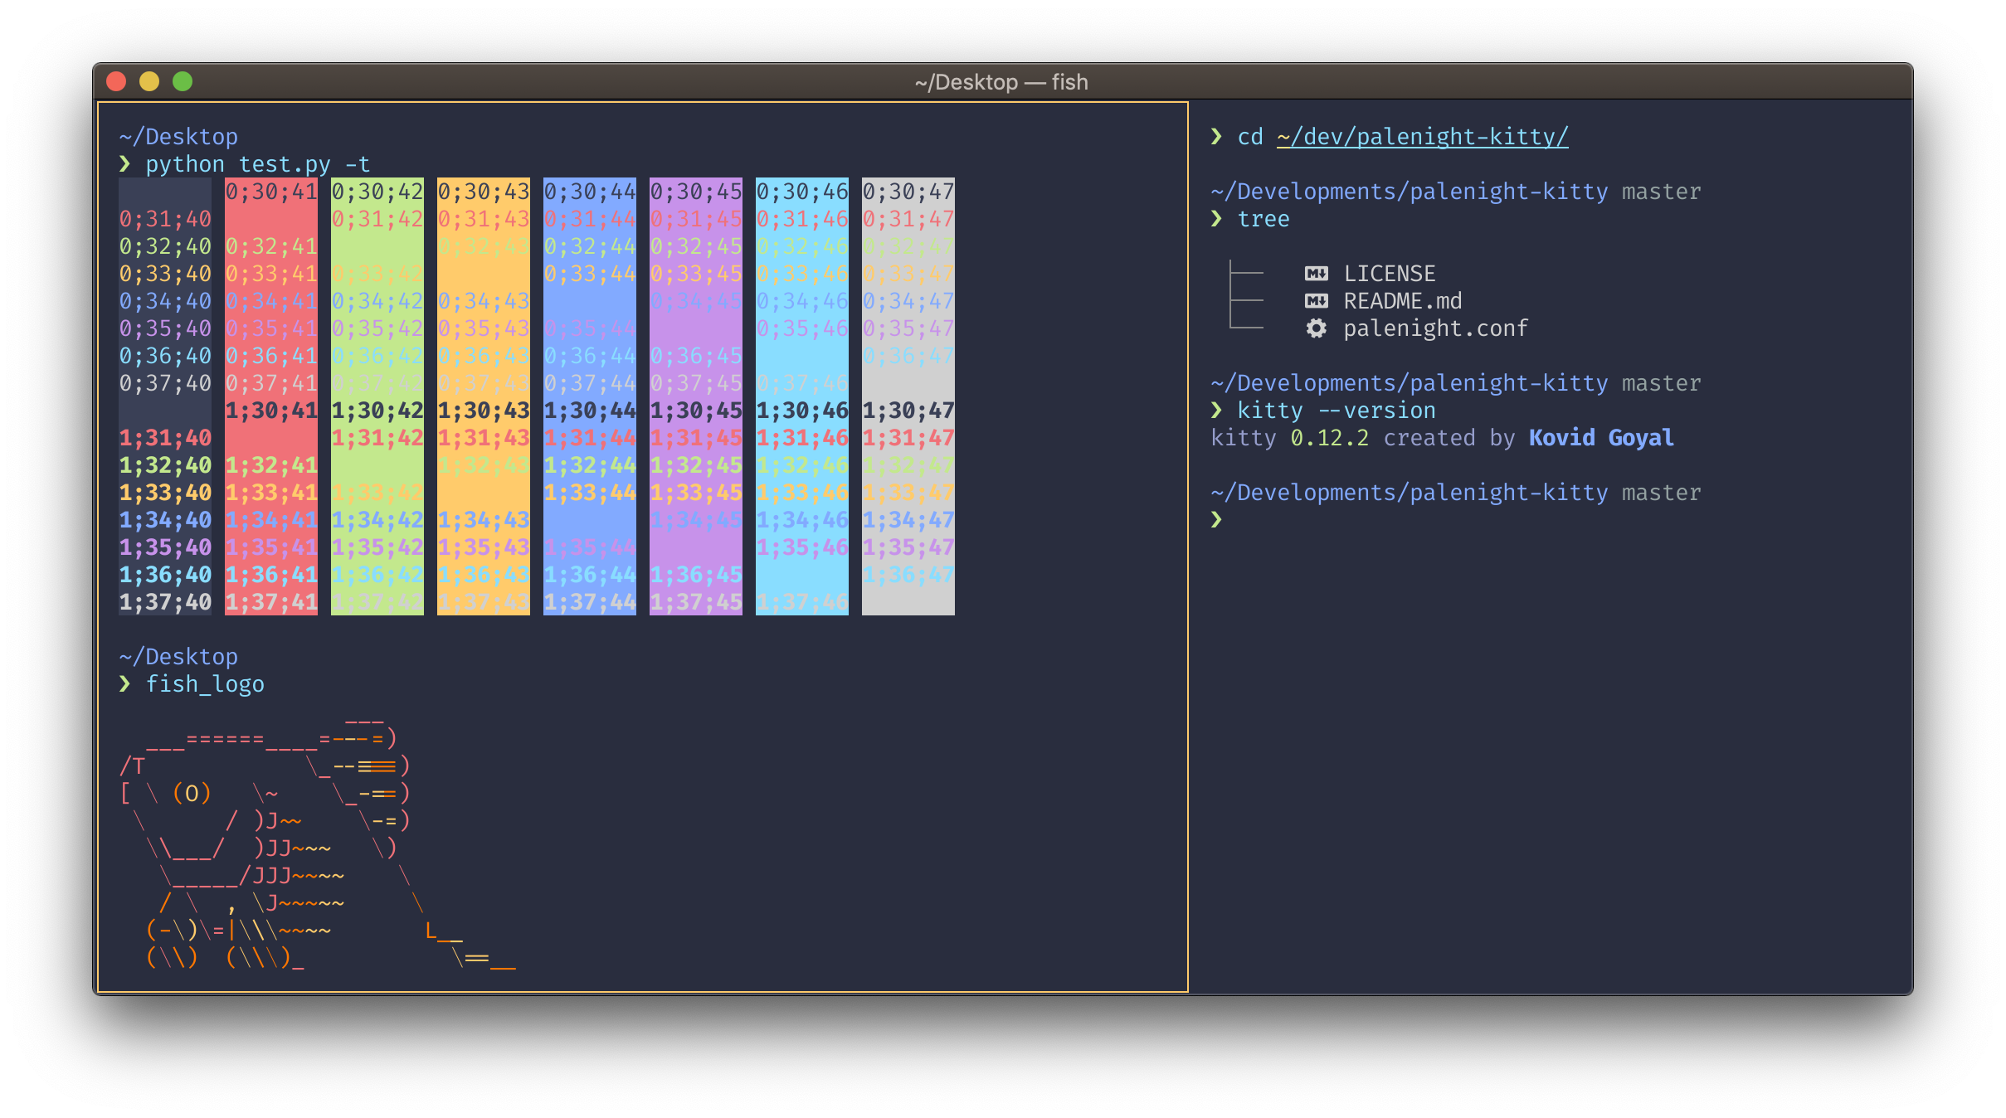Click the cyan swatch cell '0;30;46'
The height and width of the screenshot is (1118, 2006).
[802, 192]
